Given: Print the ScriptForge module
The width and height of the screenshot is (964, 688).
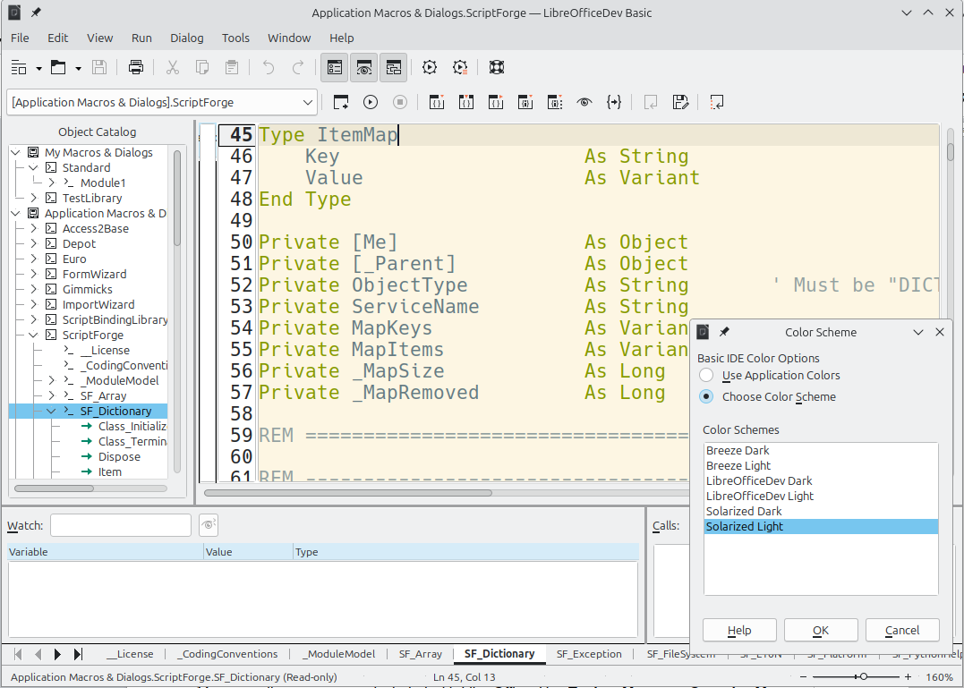Looking at the screenshot, I should pos(135,67).
